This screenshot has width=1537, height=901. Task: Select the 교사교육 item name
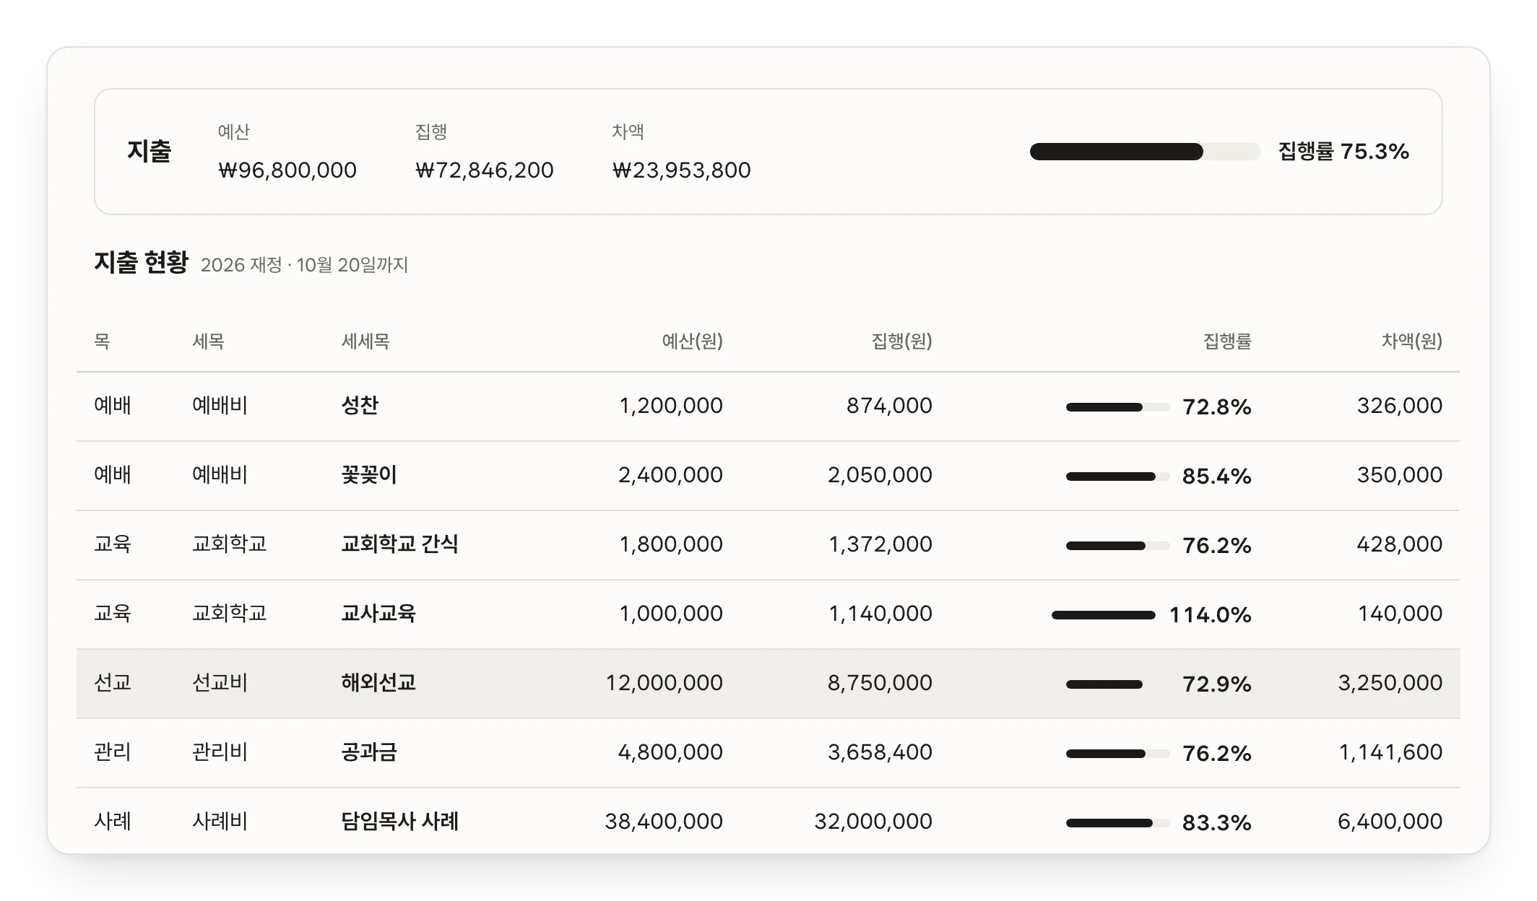click(x=378, y=613)
